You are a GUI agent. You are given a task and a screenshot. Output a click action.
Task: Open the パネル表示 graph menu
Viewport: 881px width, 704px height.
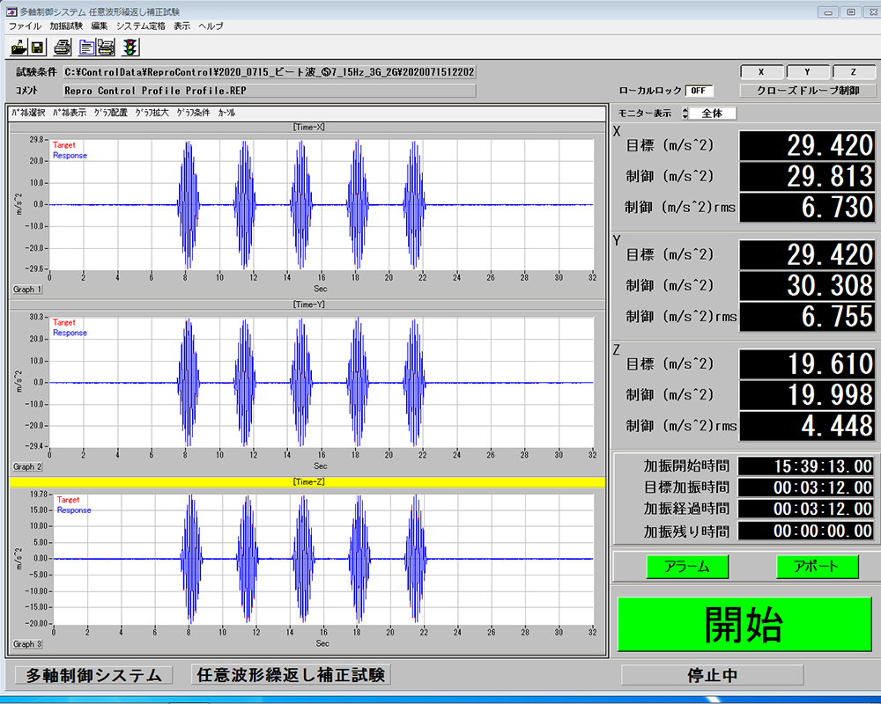click(x=70, y=113)
